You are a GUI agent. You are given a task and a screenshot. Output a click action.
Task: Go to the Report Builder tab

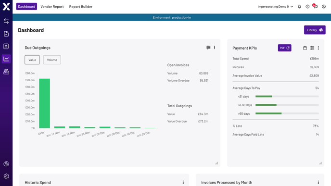(x=81, y=7)
